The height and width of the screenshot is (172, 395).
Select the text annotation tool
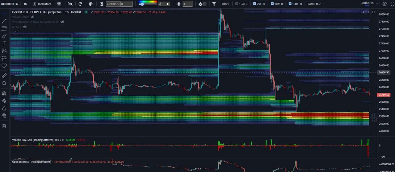pyautogui.click(x=4, y=43)
